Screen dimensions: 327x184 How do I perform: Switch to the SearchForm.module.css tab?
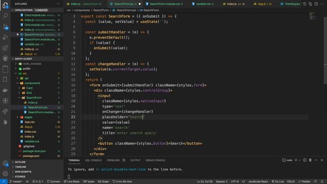165,4
